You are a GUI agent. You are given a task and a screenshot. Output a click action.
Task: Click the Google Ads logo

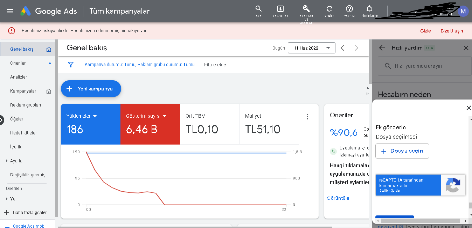click(x=48, y=11)
